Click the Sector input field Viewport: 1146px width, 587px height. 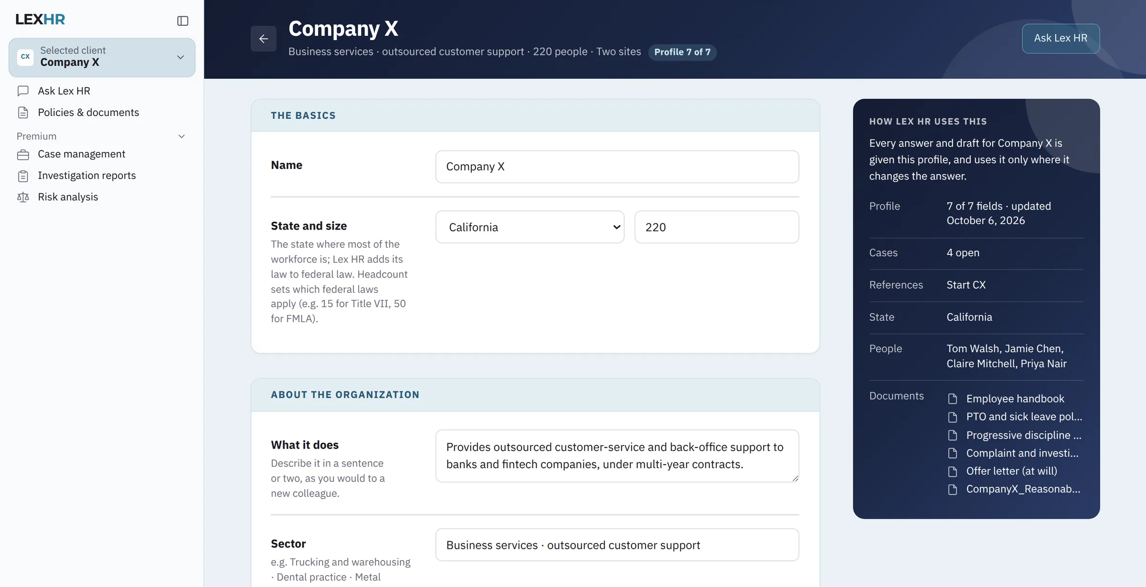click(617, 545)
